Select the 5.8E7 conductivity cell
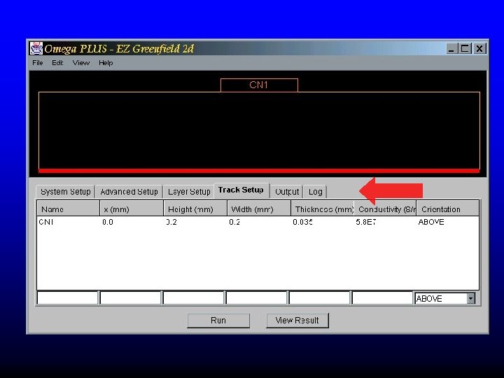Image resolution: width=504 pixels, height=378 pixels. coord(385,222)
